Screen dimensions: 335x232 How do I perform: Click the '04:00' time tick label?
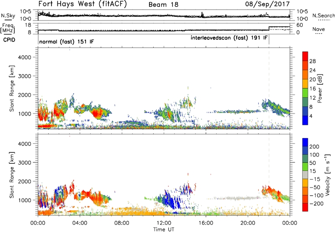click(x=80, y=223)
